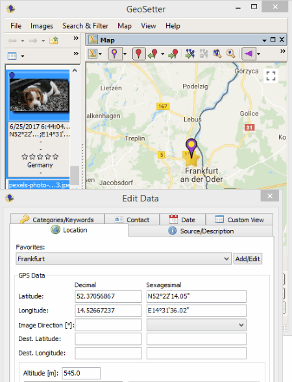Open the Search & Filter menu
The height and width of the screenshot is (382, 292).
(x=85, y=26)
